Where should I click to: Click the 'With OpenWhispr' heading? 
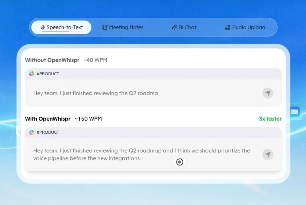tap(48, 119)
